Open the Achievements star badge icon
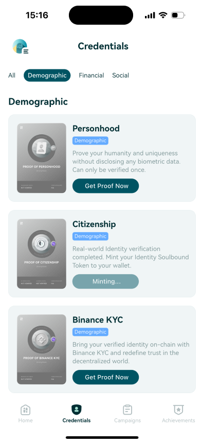Viewport: 202px width, 443px height. coord(178,410)
